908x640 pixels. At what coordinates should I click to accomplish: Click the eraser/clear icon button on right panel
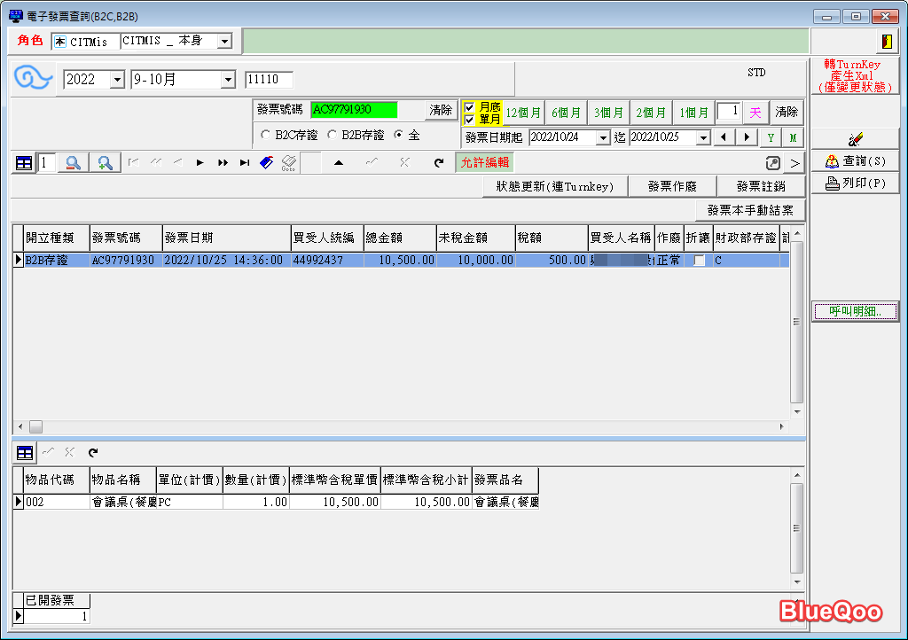tap(855, 139)
